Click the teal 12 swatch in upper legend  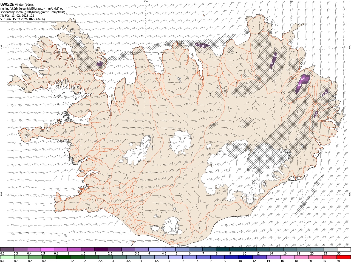click(x=263, y=250)
